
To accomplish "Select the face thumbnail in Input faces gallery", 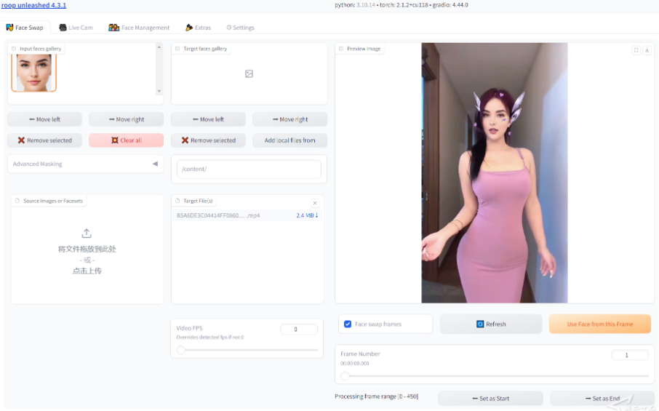I will pyautogui.click(x=33, y=73).
